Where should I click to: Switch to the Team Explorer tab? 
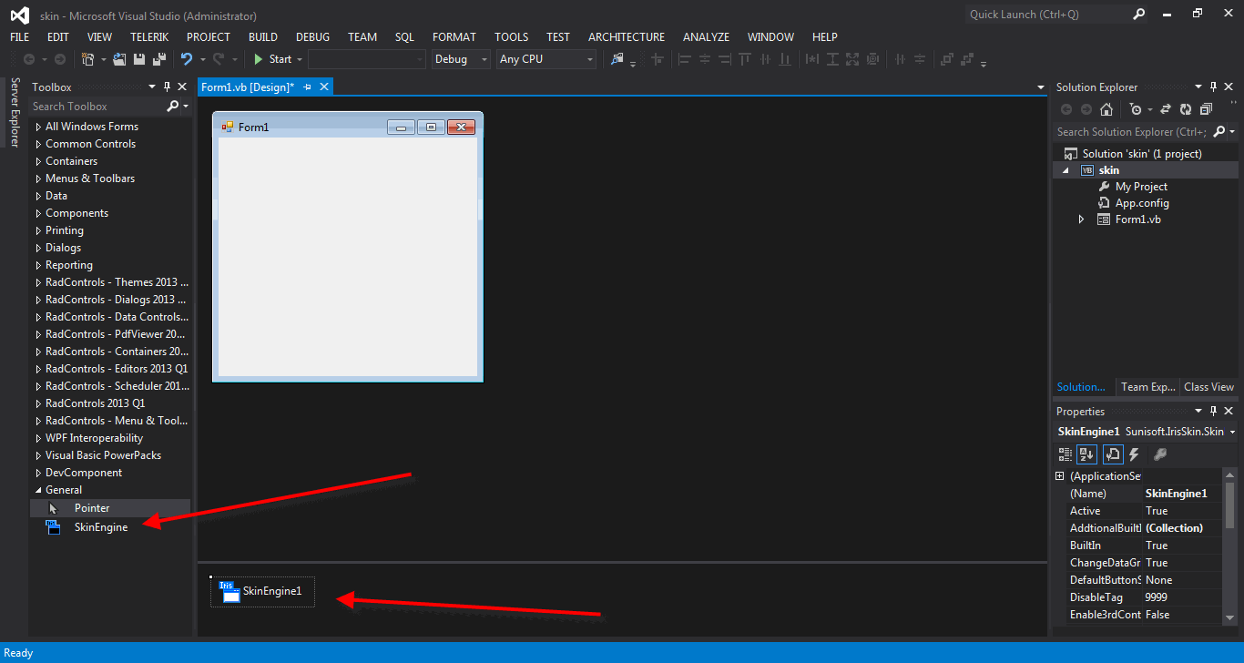pyautogui.click(x=1148, y=387)
